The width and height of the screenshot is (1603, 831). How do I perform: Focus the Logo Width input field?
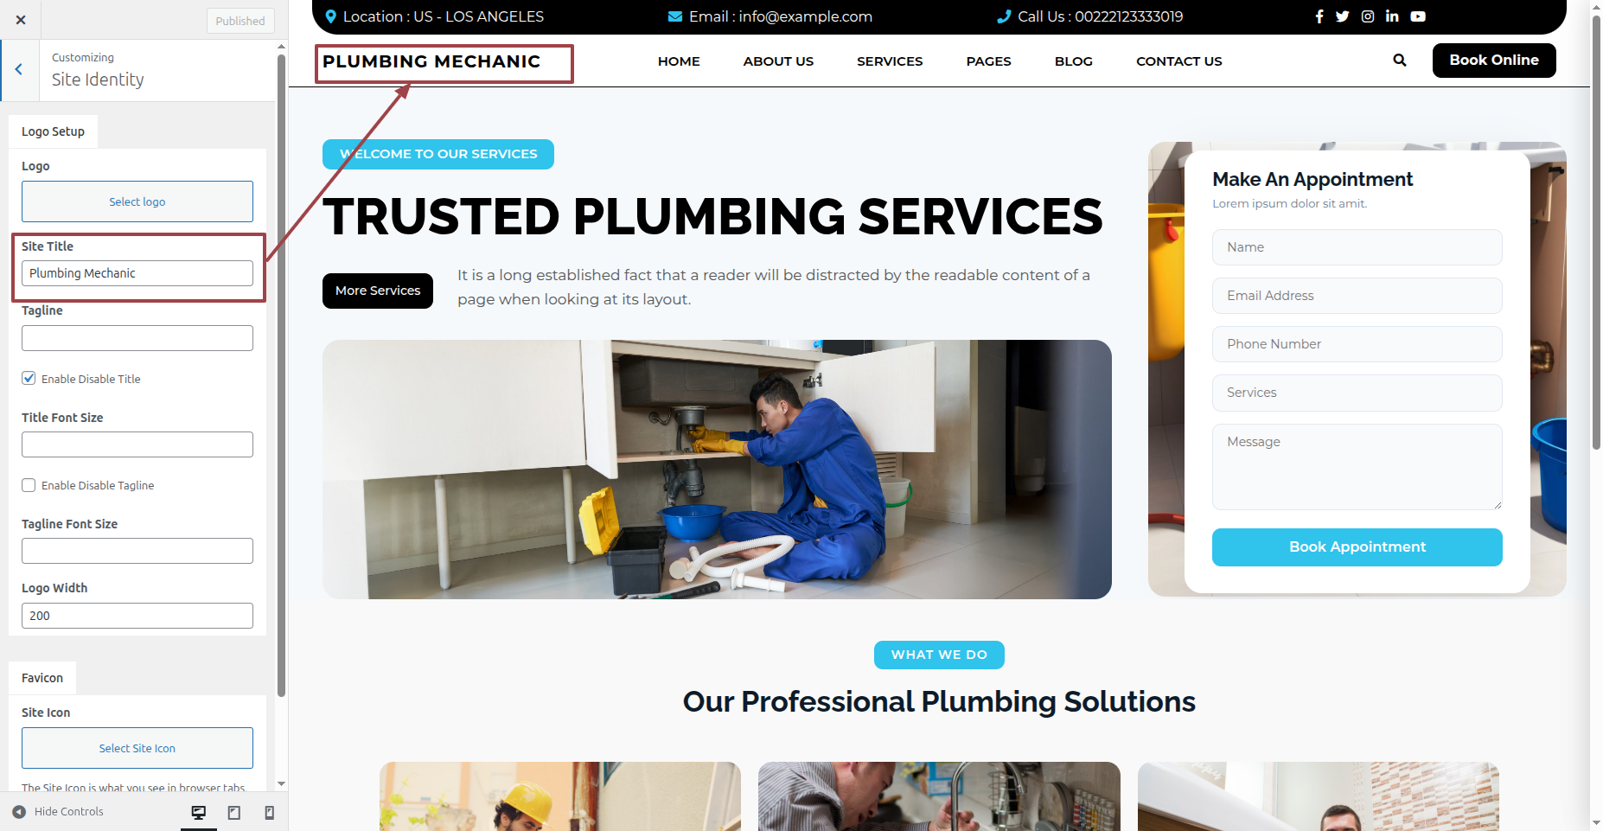tap(137, 616)
